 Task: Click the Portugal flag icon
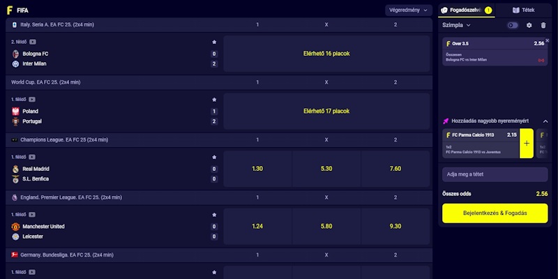15,121
